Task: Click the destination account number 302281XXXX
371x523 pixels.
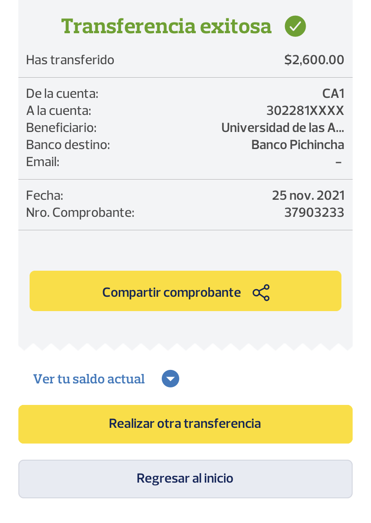Action: tap(305, 110)
